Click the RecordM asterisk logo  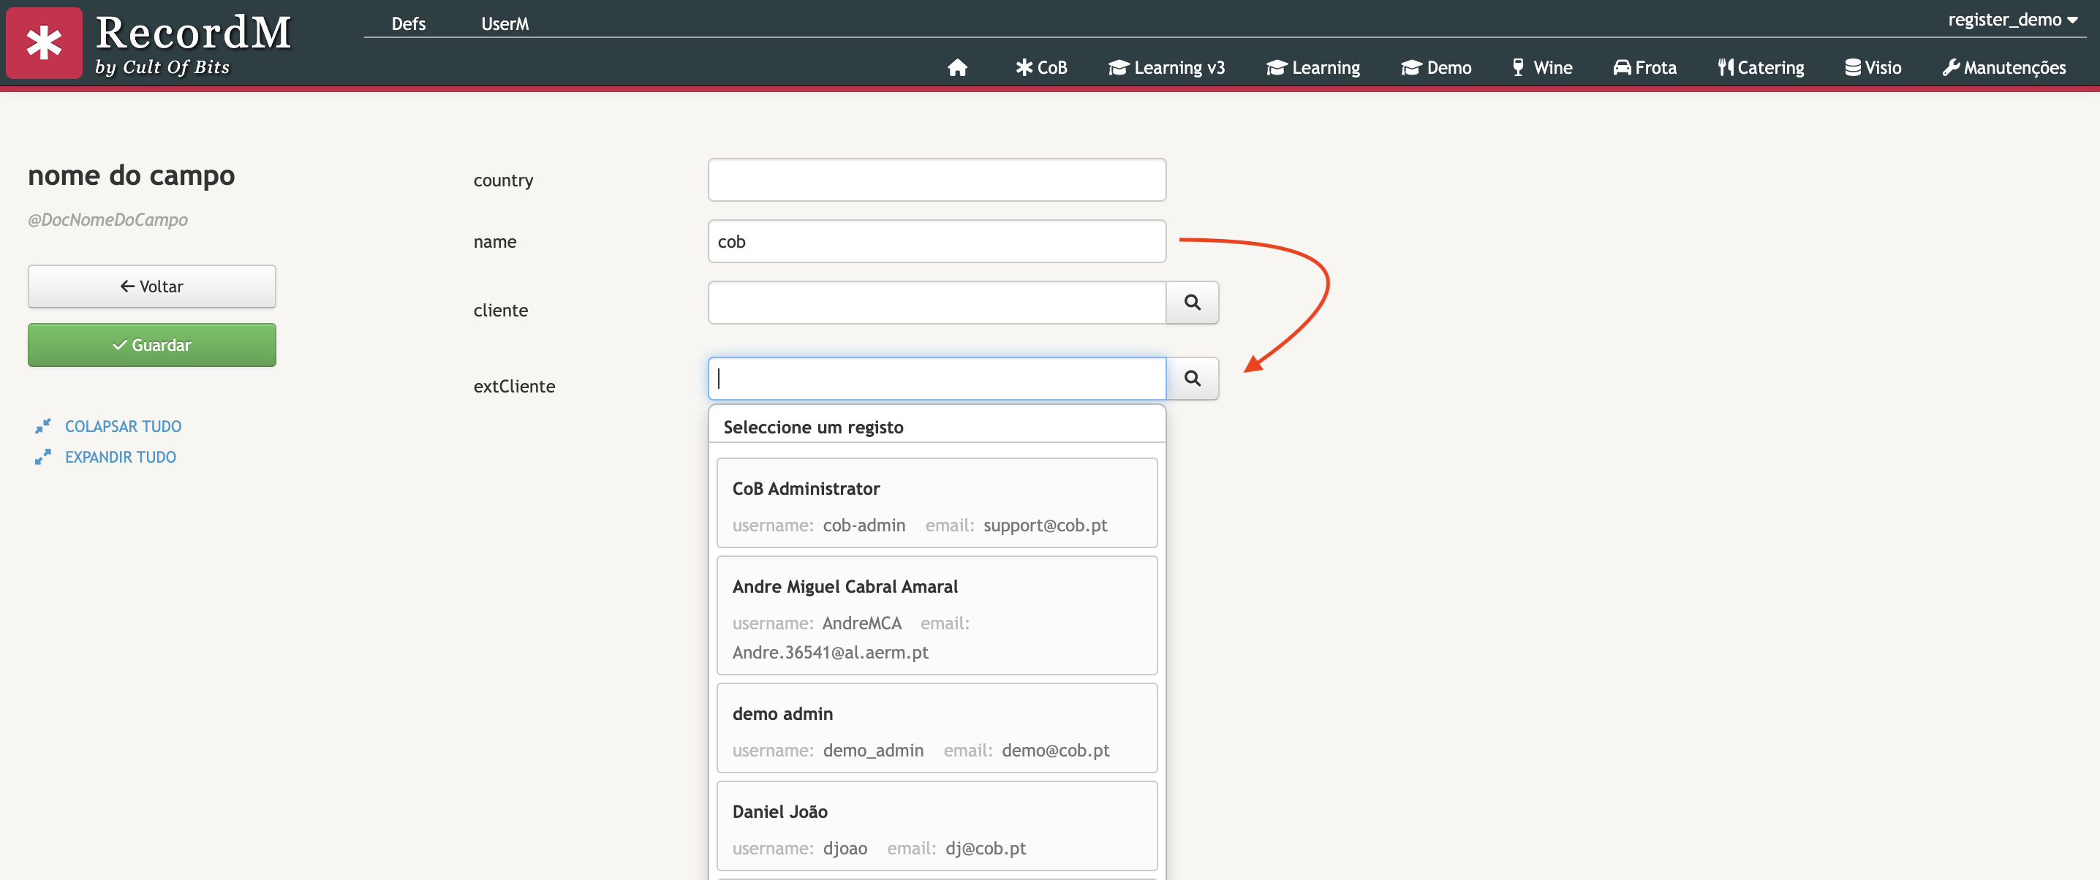coord(44,42)
